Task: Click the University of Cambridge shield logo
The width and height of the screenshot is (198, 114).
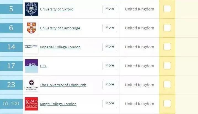Action: coord(31,28)
